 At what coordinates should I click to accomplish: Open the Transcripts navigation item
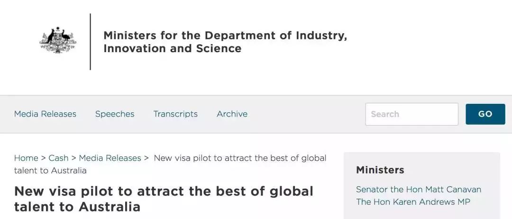pos(175,114)
